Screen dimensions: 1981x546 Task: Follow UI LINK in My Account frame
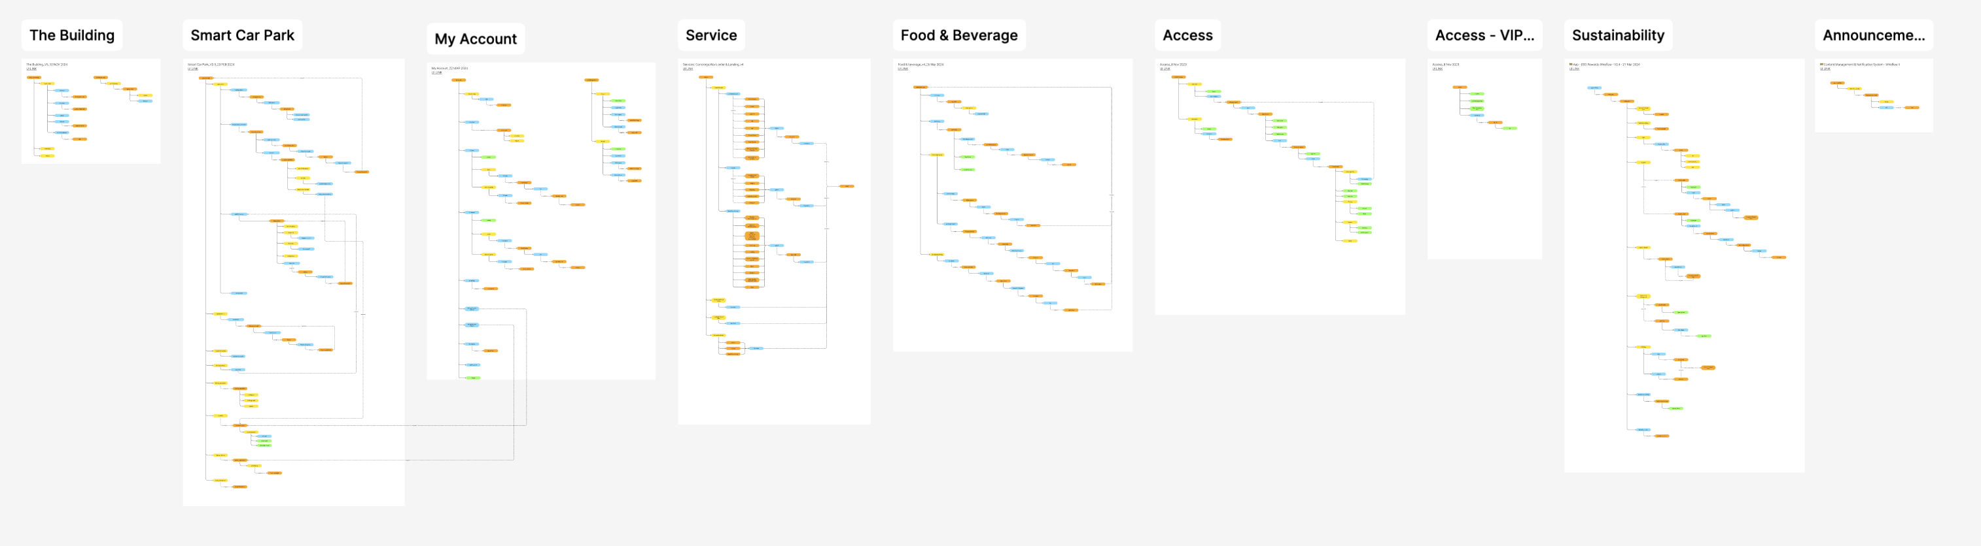(437, 73)
